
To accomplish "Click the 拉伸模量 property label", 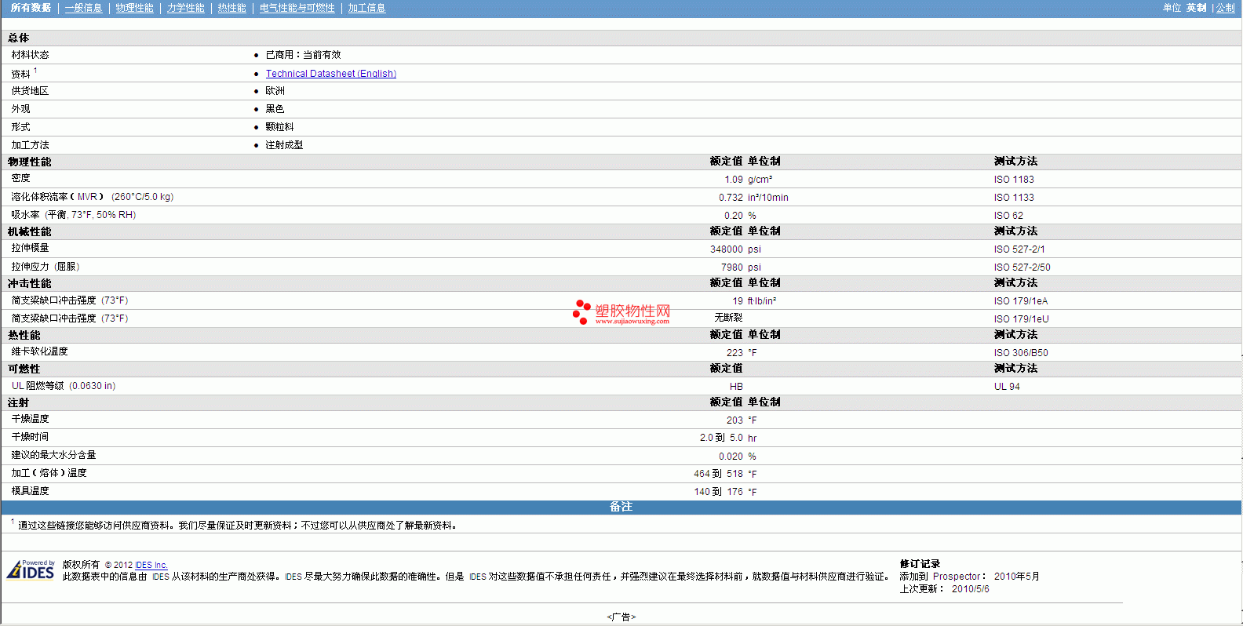I will [x=30, y=248].
